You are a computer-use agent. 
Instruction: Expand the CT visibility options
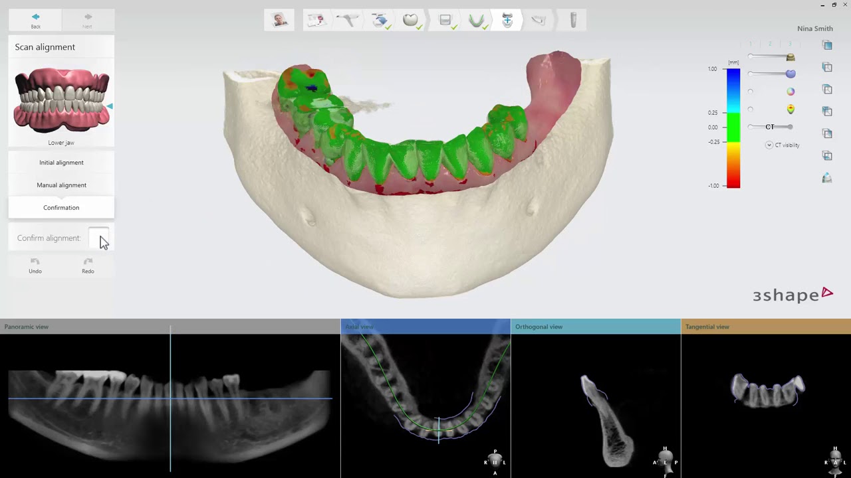pyautogui.click(x=769, y=145)
